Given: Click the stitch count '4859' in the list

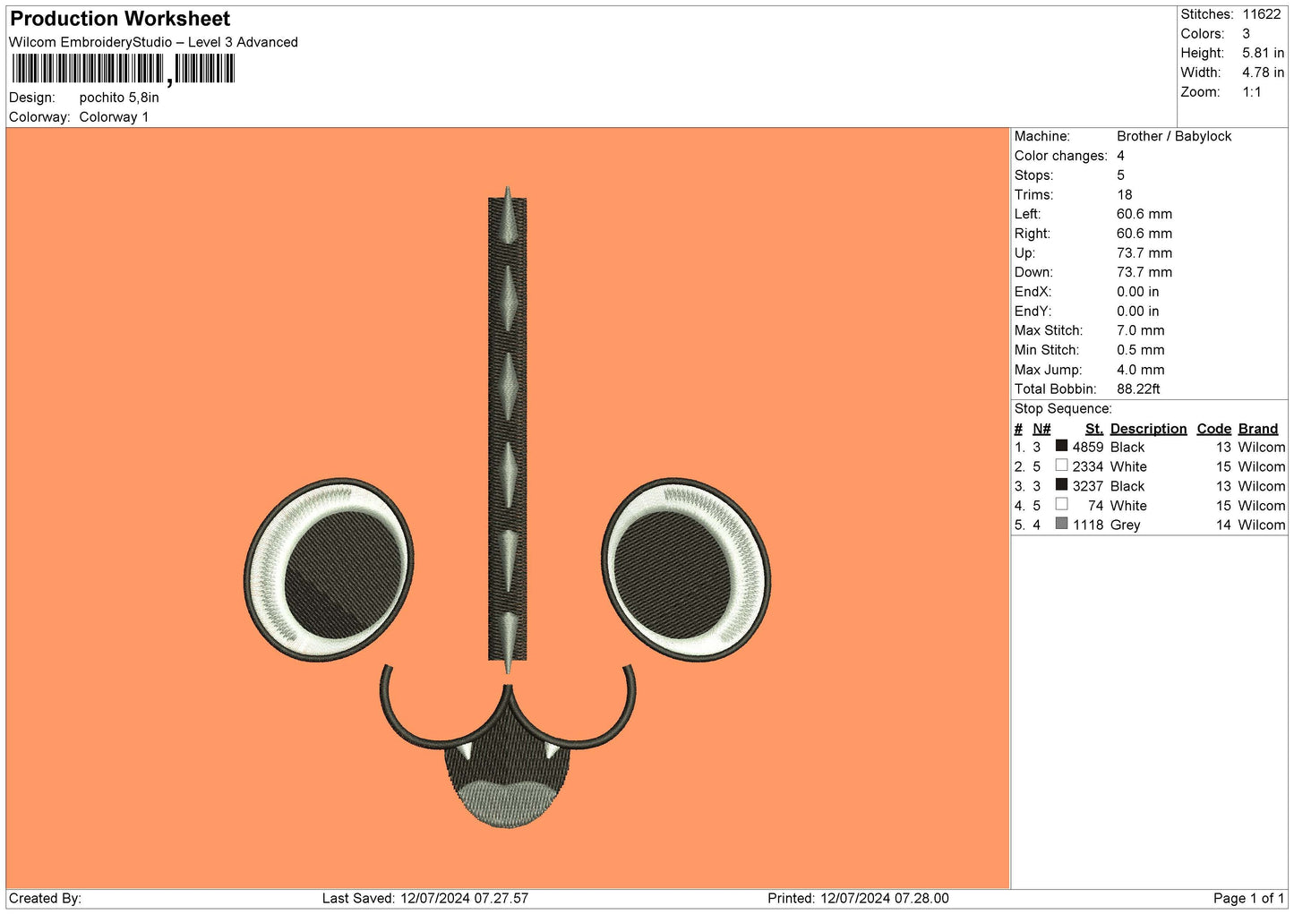Looking at the screenshot, I should (1088, 448).
